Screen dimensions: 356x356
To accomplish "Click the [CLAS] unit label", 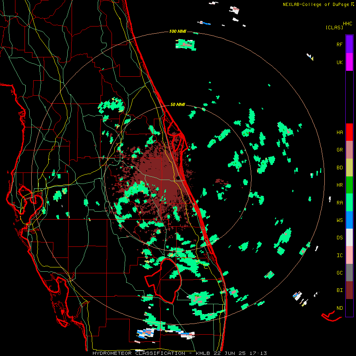I will coord(334,28).
